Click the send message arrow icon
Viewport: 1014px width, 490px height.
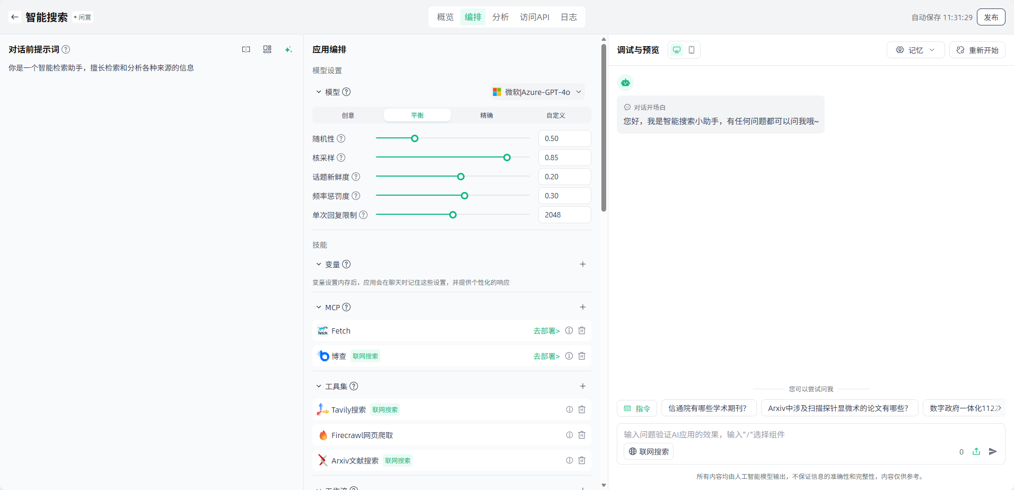(x=993, y=451)
